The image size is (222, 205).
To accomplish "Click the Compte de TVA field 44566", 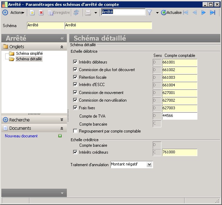I will [179, 116].
